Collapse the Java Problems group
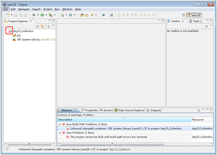 60,133
